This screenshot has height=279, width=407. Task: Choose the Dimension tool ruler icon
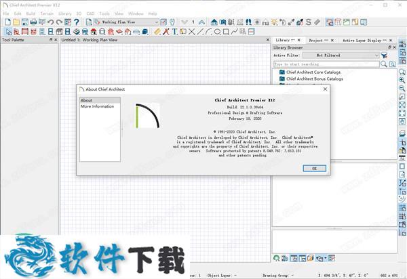(x=157, y=32)
